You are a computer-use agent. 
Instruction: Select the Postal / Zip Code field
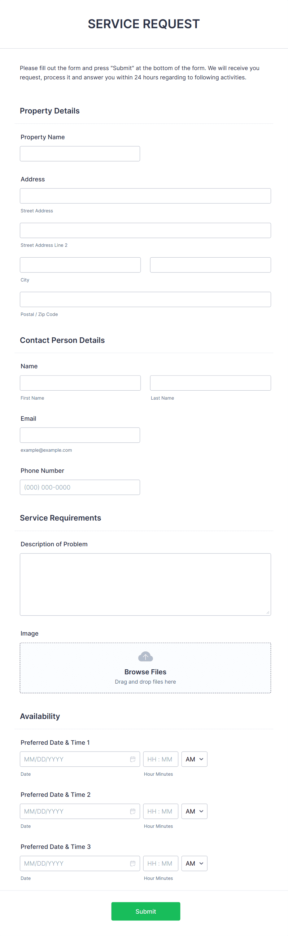[145, 299]
